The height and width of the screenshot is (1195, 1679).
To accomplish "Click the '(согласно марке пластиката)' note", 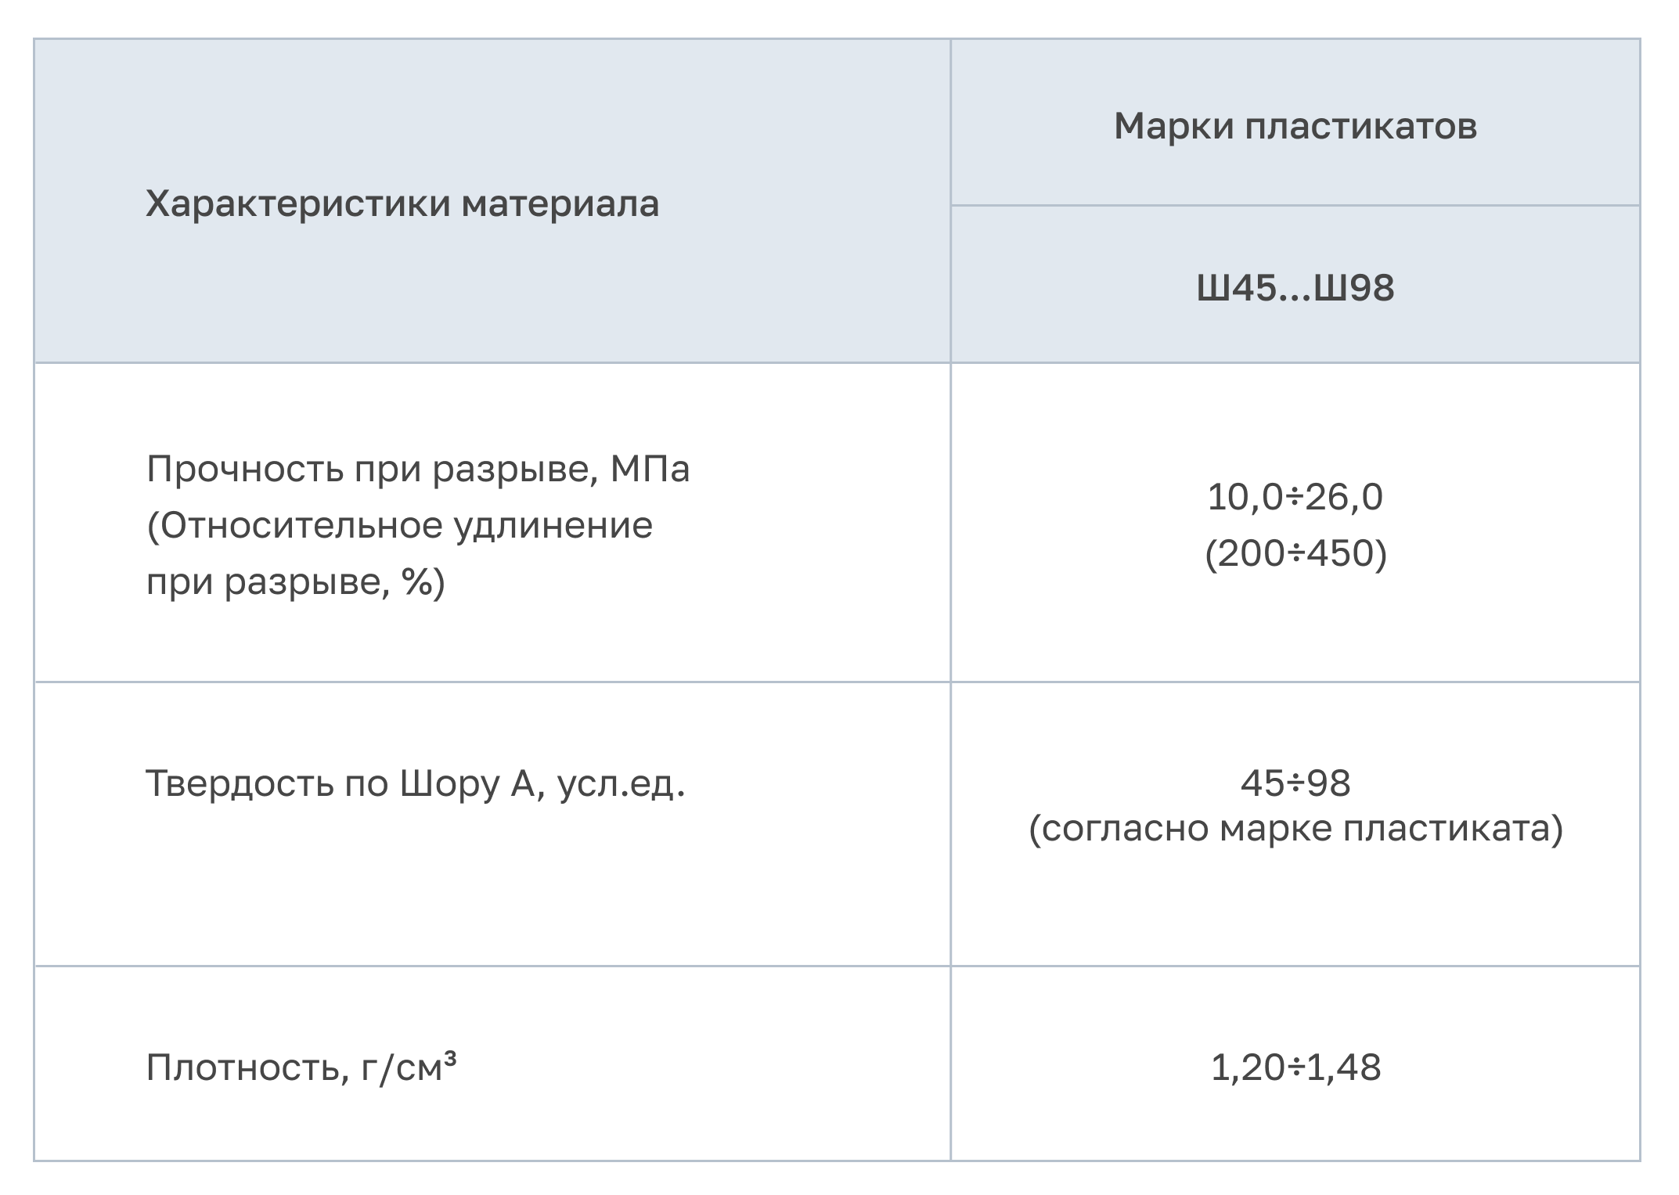I will tap(1295, 829).
